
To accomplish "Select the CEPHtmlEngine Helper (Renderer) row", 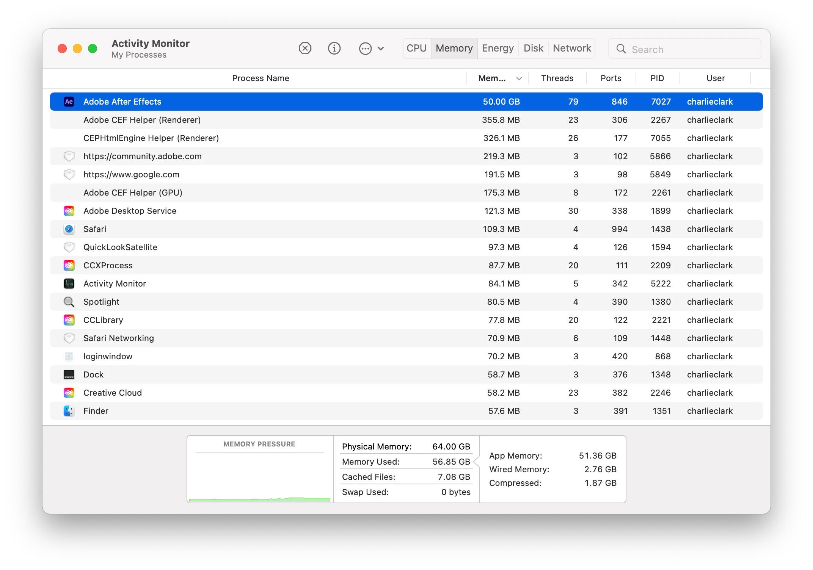I will [265, 138].
